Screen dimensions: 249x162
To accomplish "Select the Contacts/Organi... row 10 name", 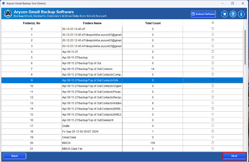I will pos(92,86).
